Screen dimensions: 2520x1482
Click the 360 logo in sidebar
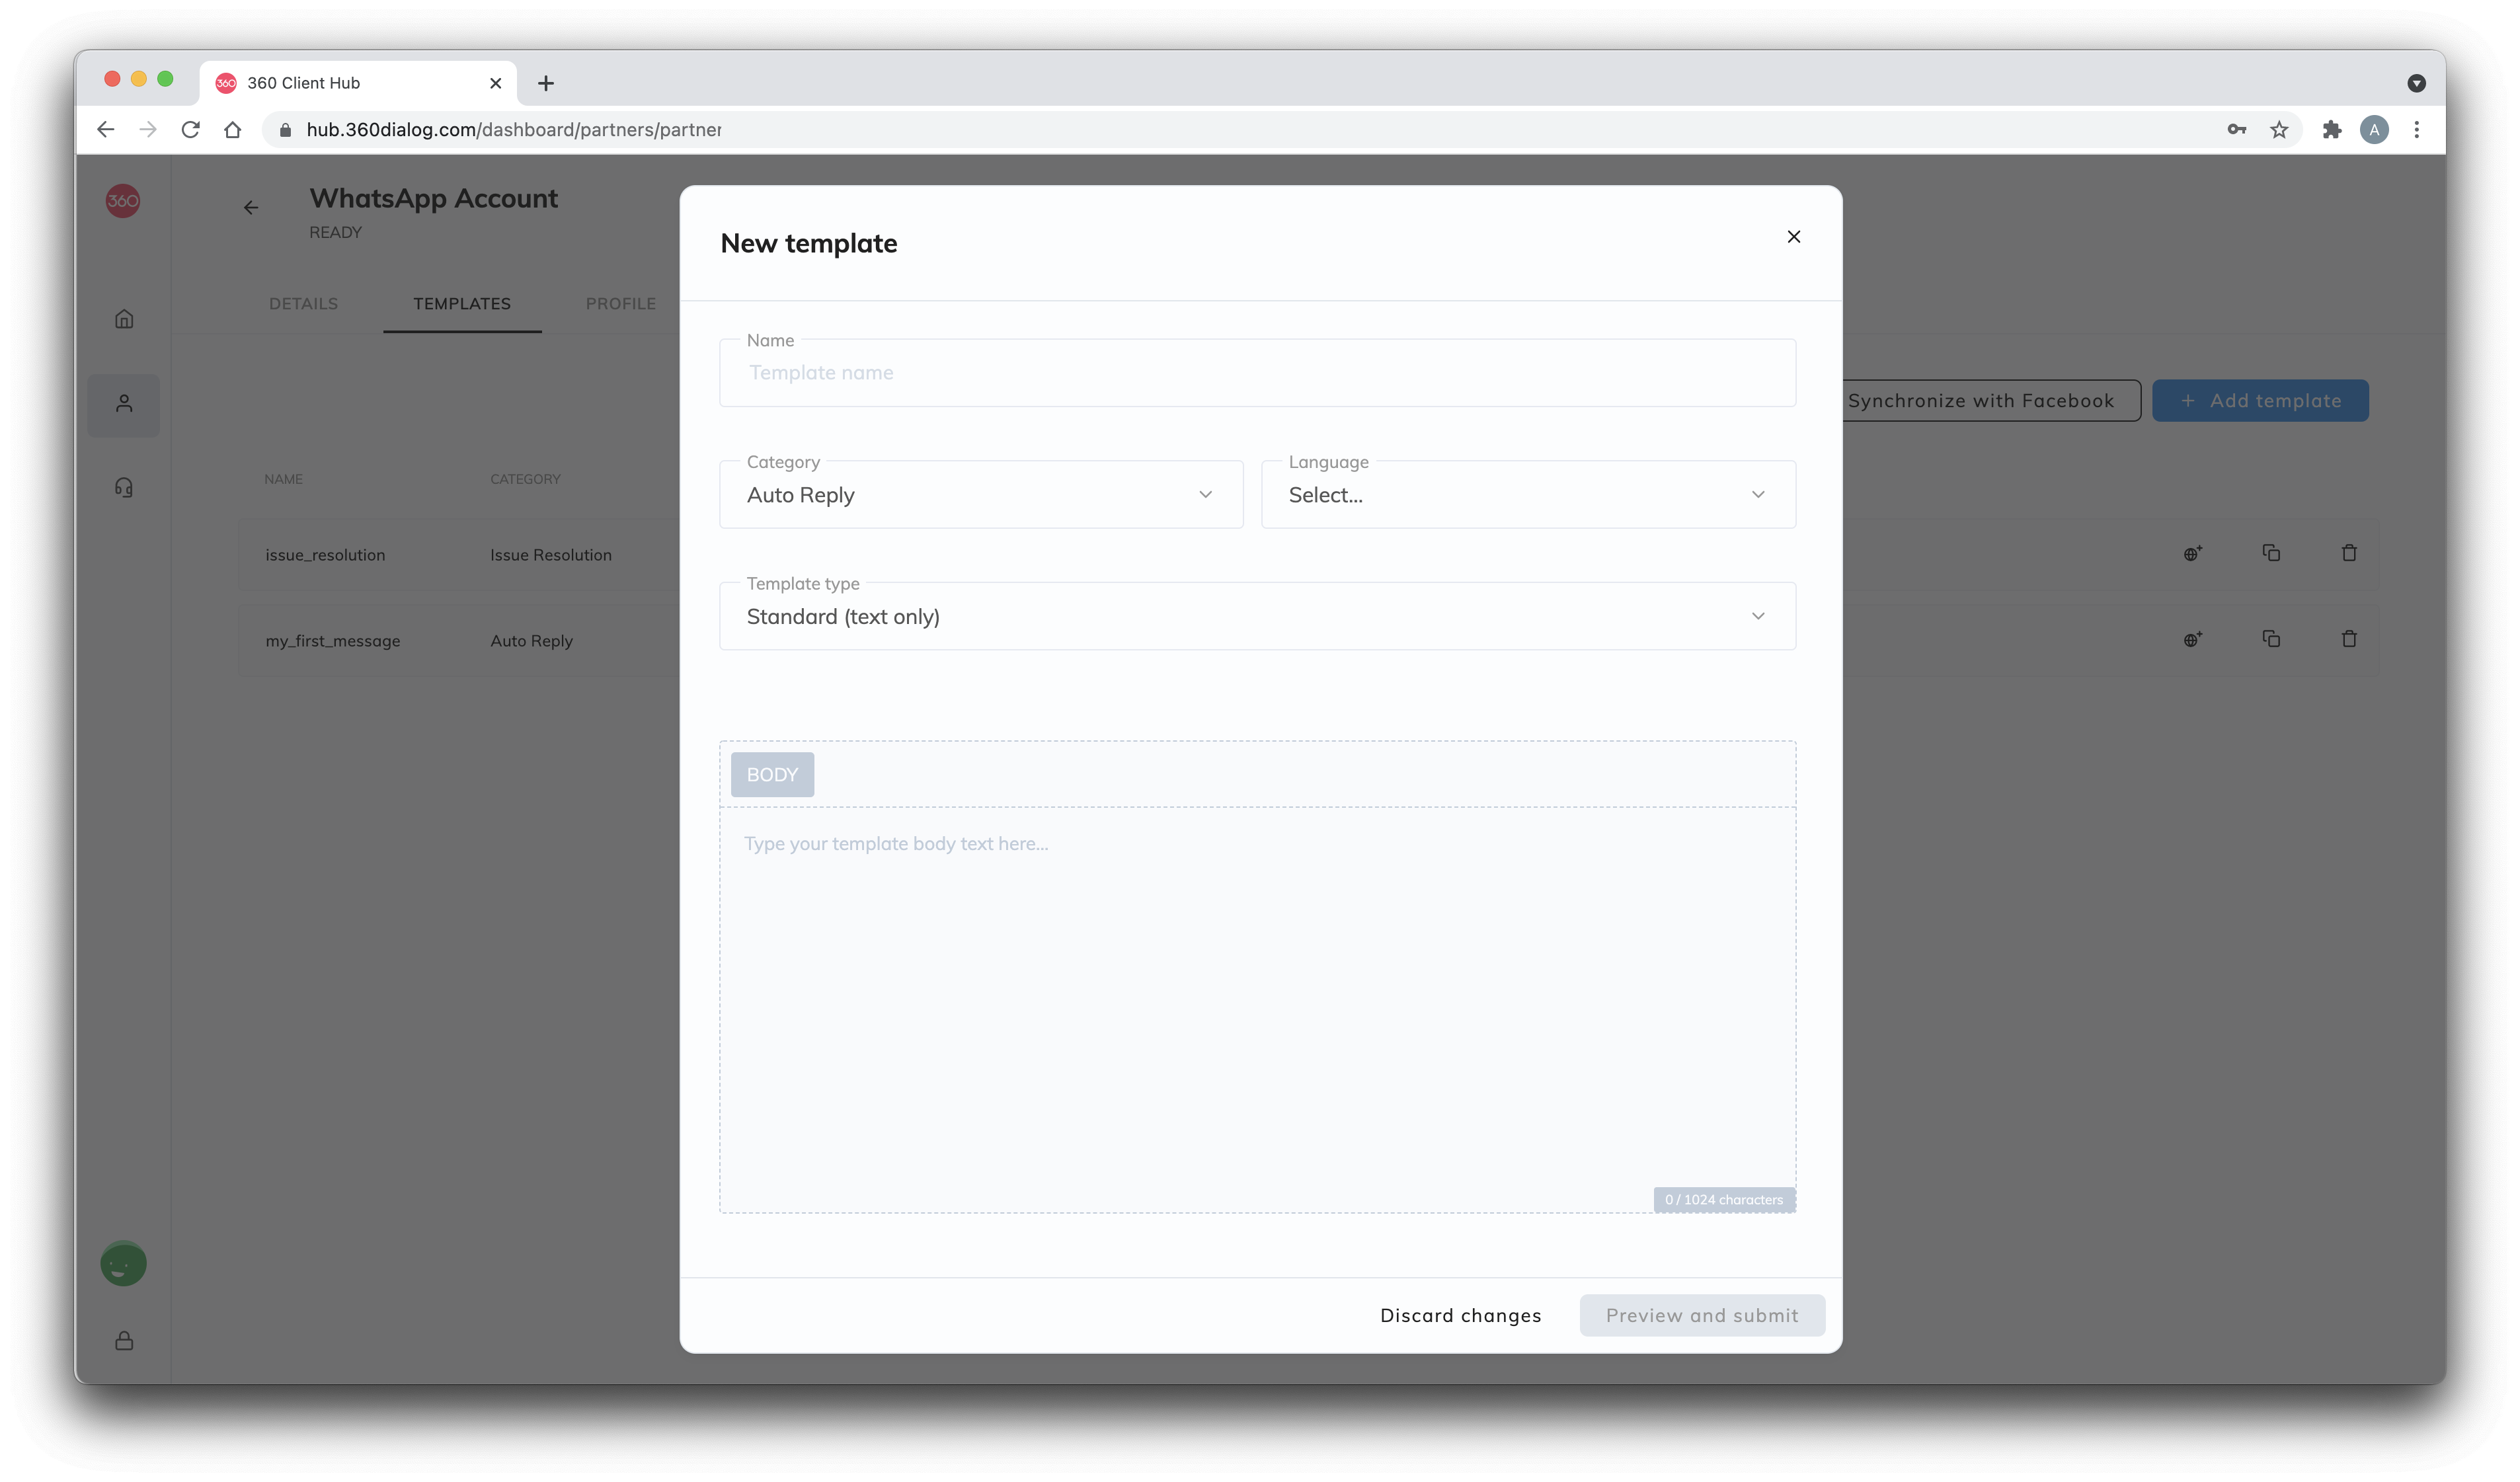(123, 201)
